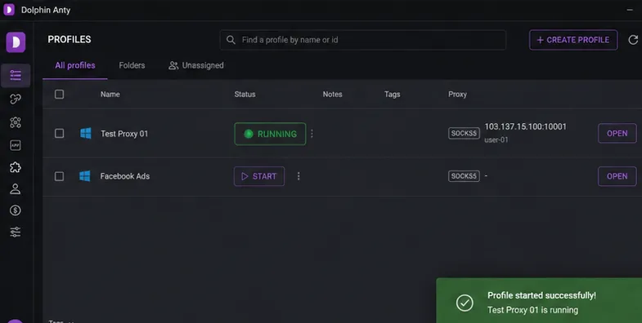Screen dimensions: 642x323
Task: Open the API sidebar icon
Action: [16, 145]
